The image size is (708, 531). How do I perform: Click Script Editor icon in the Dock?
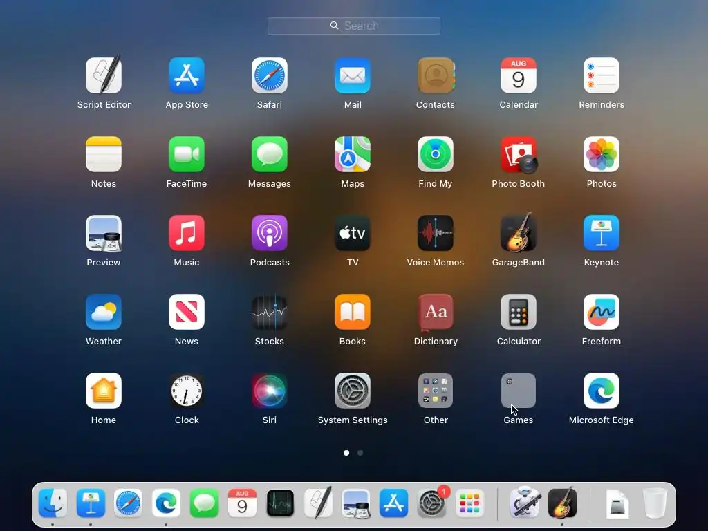(x=318, y=502)
